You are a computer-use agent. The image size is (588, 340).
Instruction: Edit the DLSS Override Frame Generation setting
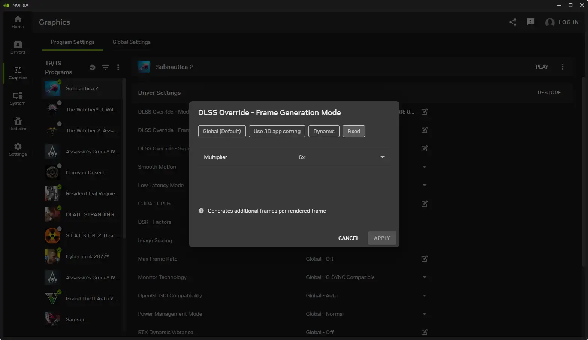424,130
